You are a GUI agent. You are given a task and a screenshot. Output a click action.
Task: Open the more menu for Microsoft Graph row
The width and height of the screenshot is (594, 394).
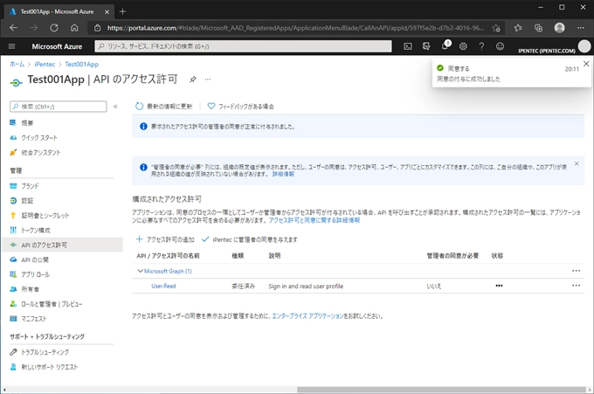coord(576,271)
